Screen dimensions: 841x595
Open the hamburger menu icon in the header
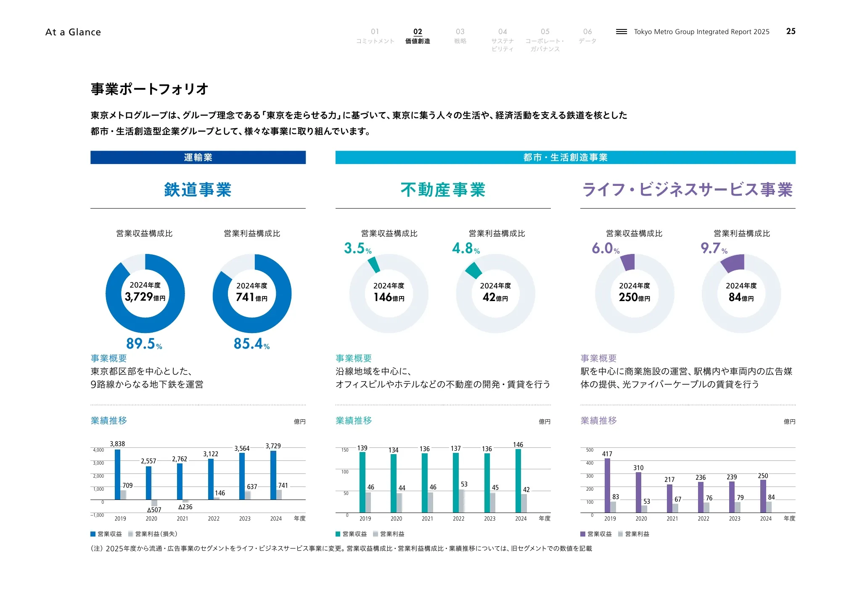coord(621,32)
